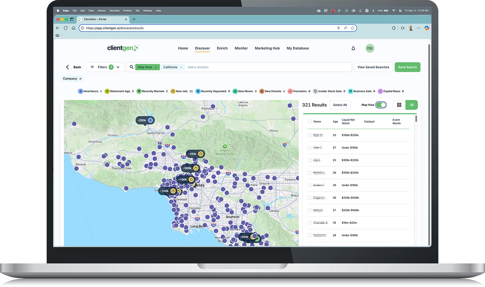Screen dimensions: 485x287
Task: Click the Save Search button
Action: 407,67
